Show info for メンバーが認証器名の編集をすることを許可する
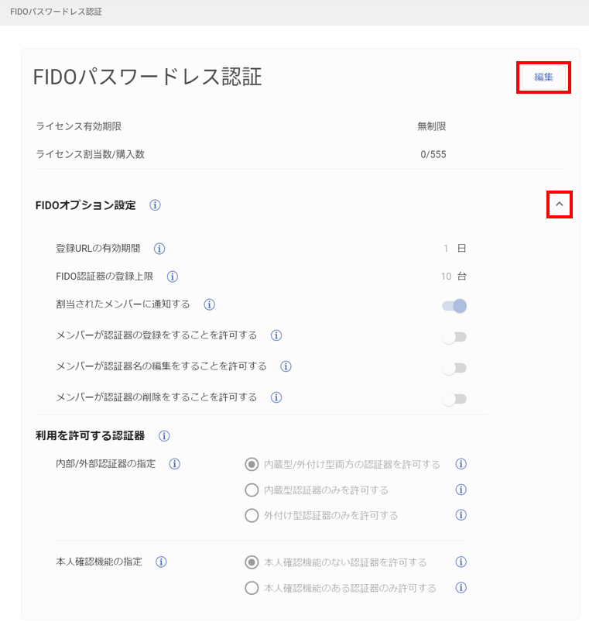 pos(286,366)
